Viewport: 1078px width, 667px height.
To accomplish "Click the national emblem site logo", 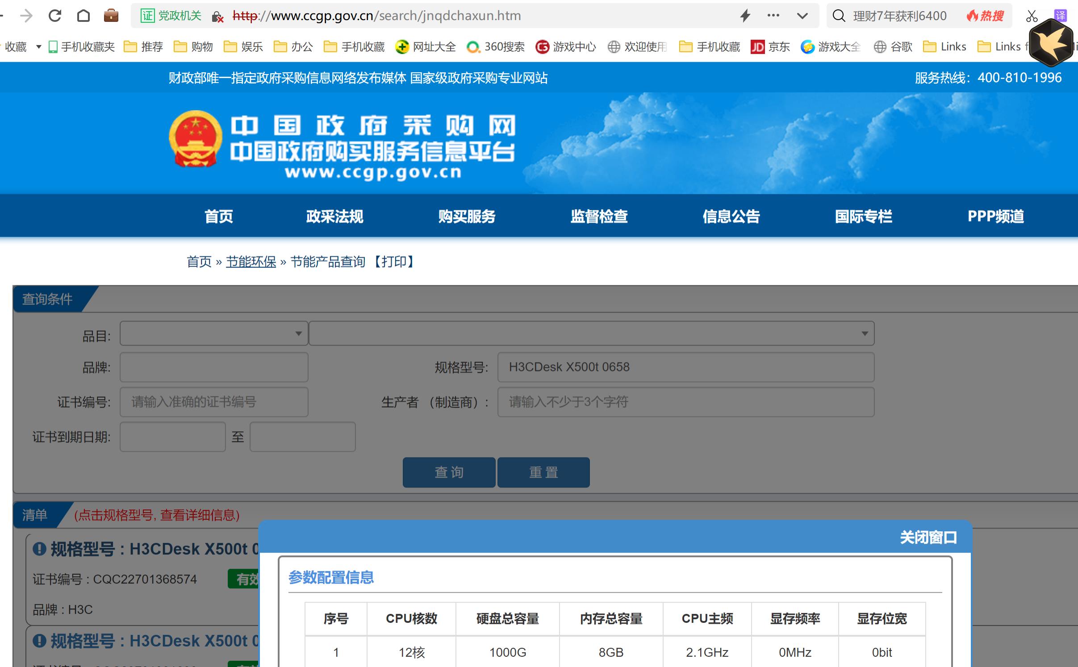I will pos(196,139).
